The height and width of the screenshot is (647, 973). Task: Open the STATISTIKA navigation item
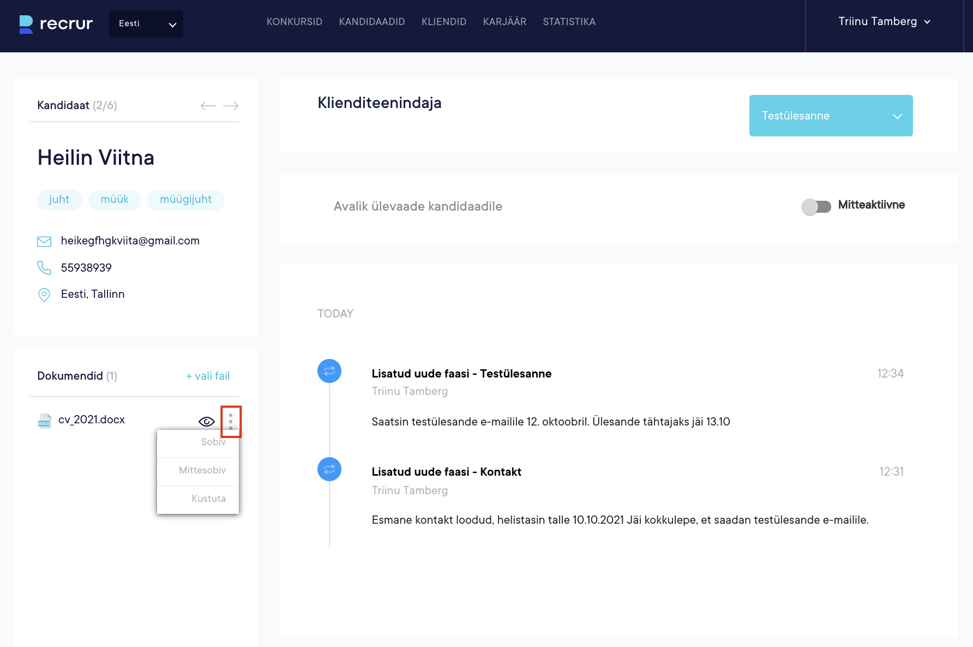[x=569, y=22]
